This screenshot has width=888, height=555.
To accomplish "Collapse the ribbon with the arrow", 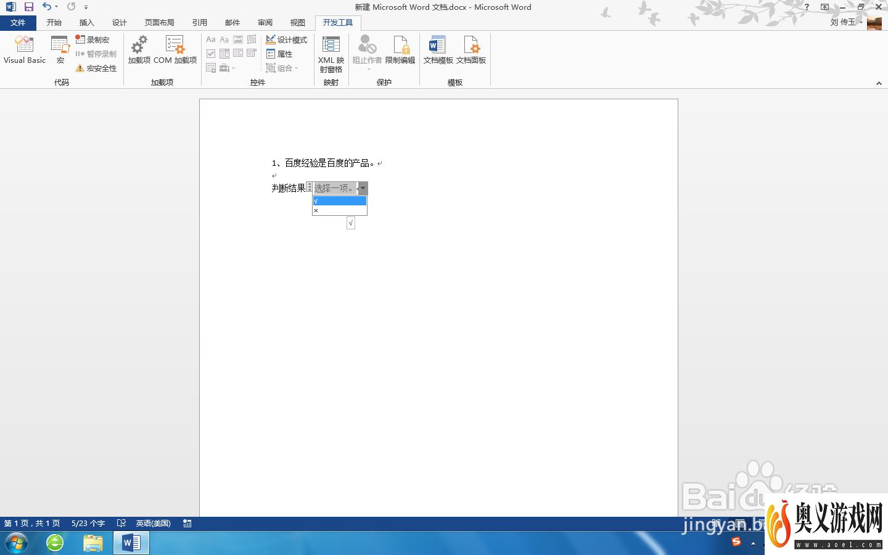I will point(879,83).
